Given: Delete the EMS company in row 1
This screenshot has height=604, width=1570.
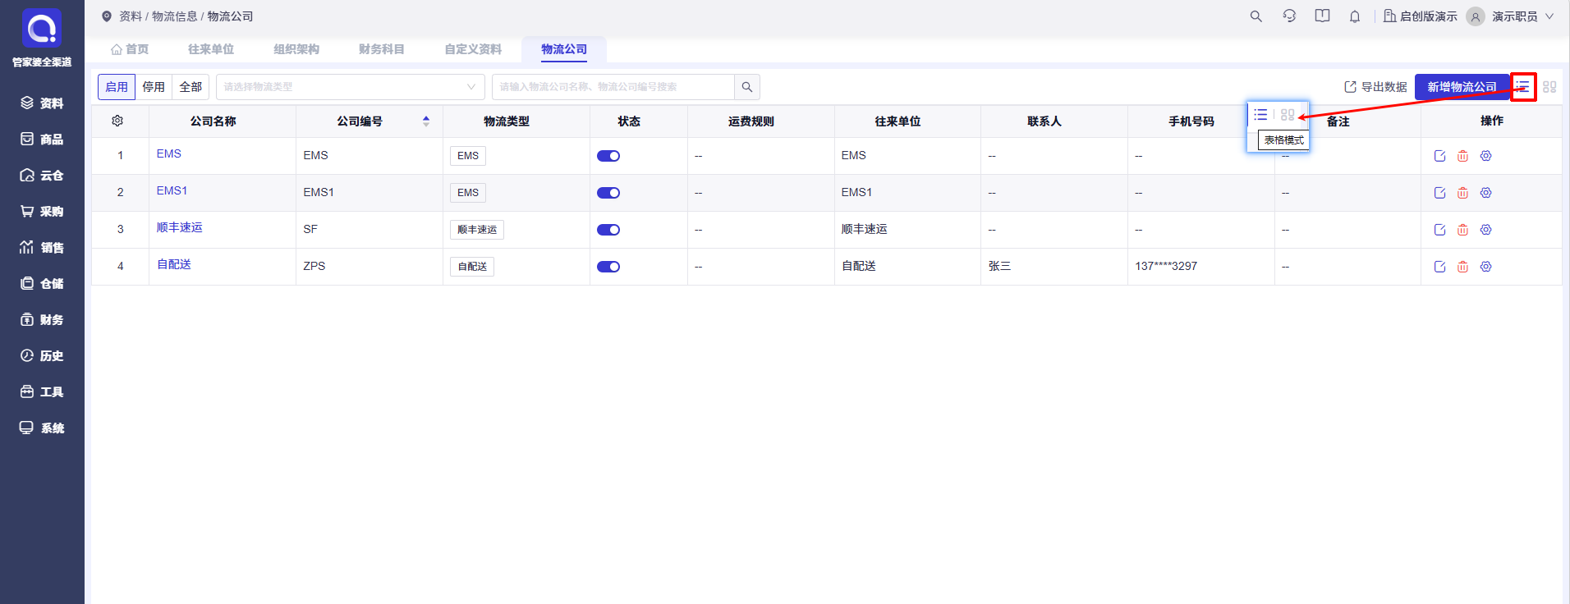Looking at the screenshot, I should click(x=1462, y=156).
